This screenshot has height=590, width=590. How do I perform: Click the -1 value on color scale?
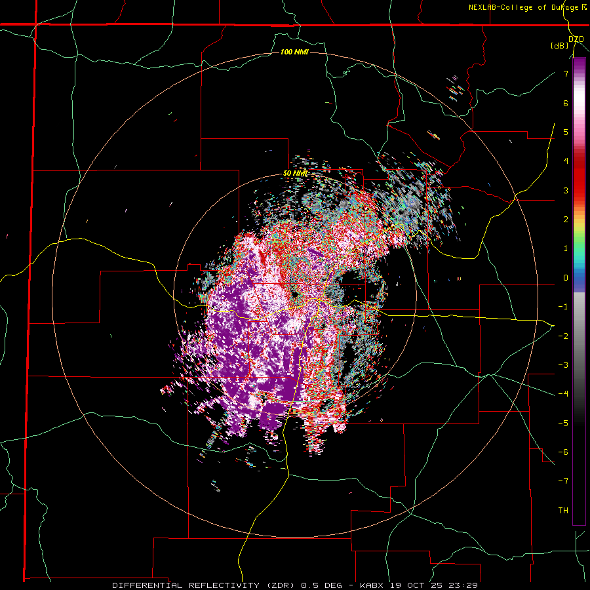click(563, 307)
